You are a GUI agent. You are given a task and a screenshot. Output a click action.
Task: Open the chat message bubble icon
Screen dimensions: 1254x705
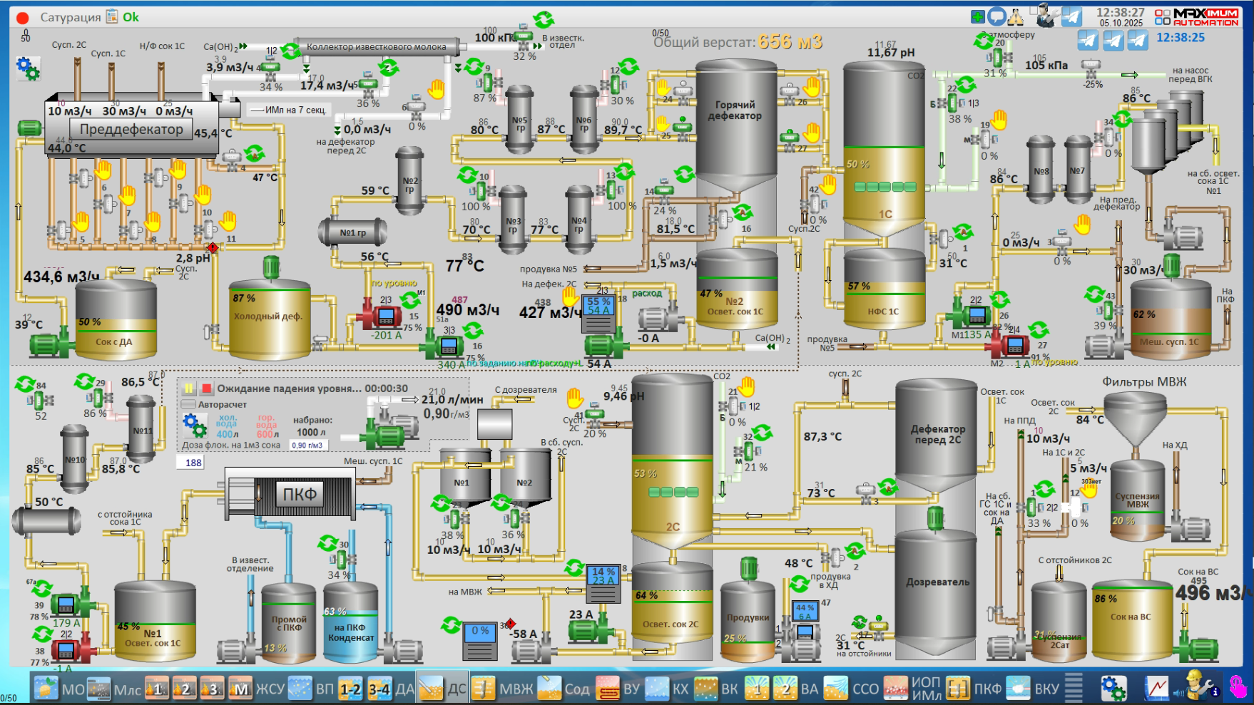click(x=996, y=16)
